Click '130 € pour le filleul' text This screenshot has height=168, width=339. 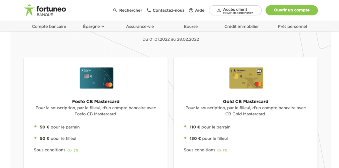(x=209, y=139)
